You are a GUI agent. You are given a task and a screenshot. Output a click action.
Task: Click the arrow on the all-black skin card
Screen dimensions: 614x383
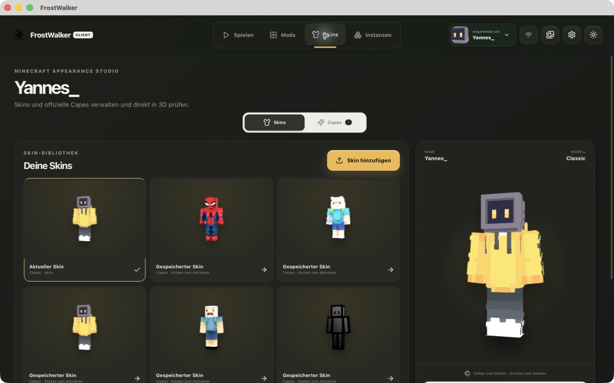click(x=391, y=379)
